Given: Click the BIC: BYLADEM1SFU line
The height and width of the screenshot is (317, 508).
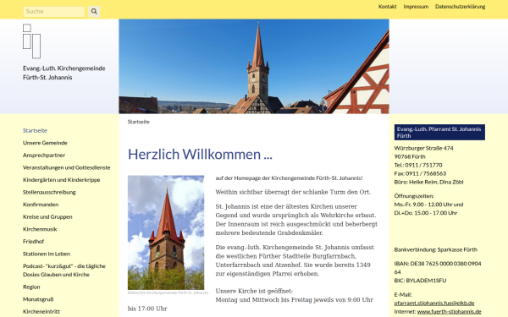Looking at the screenshot, I should (420, 281).
